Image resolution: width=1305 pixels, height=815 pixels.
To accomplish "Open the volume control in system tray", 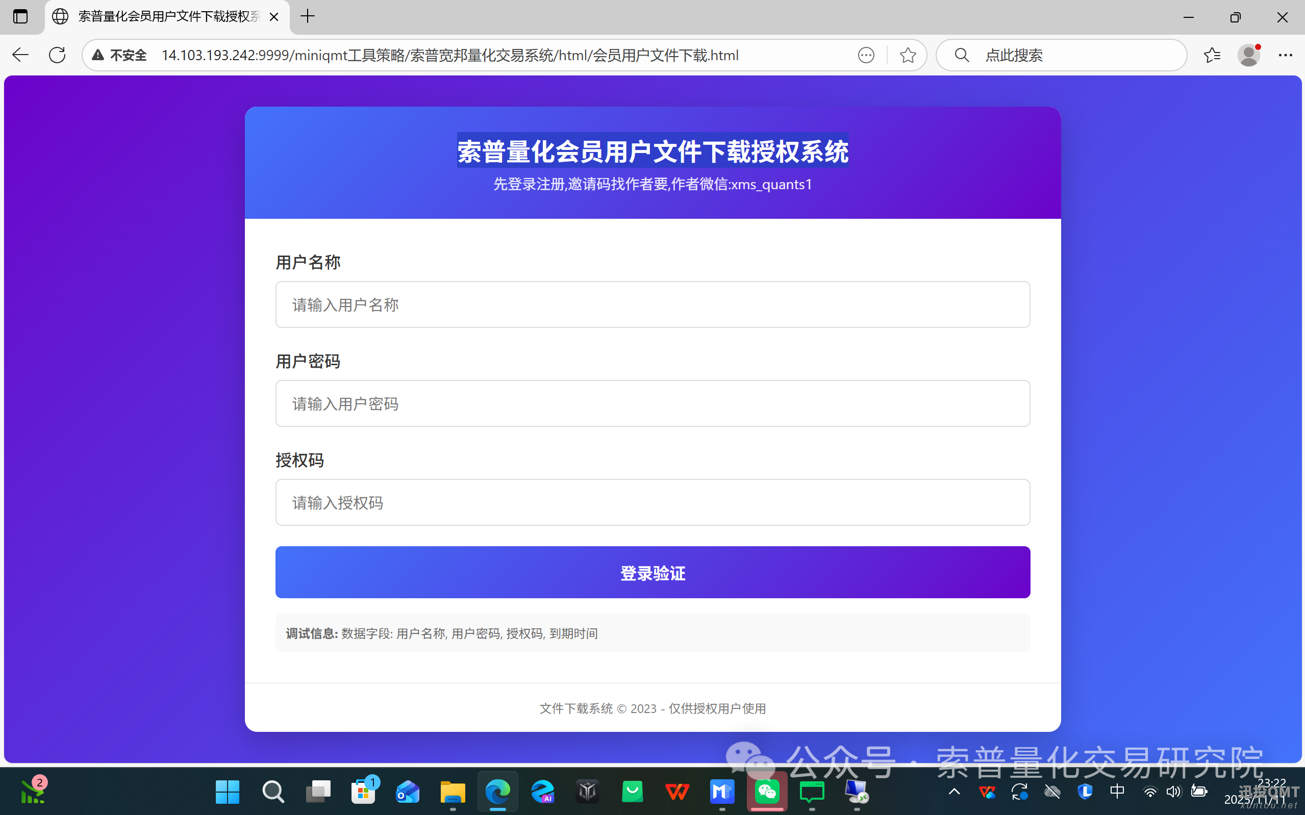I will pyautogui.click(x=1174, y=792).
